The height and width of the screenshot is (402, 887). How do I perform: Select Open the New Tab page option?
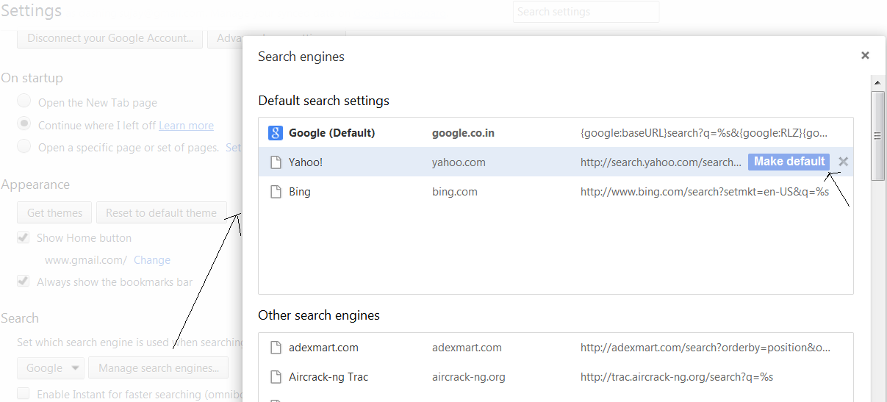(24, 101)
